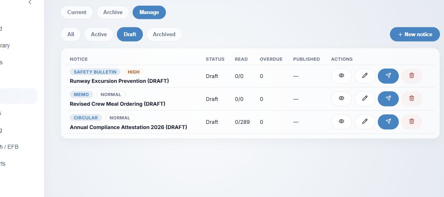Screen dimensions: 444x197
Task: Open the sidebar item ending in "/ EFB"
Action: (9, 147)
